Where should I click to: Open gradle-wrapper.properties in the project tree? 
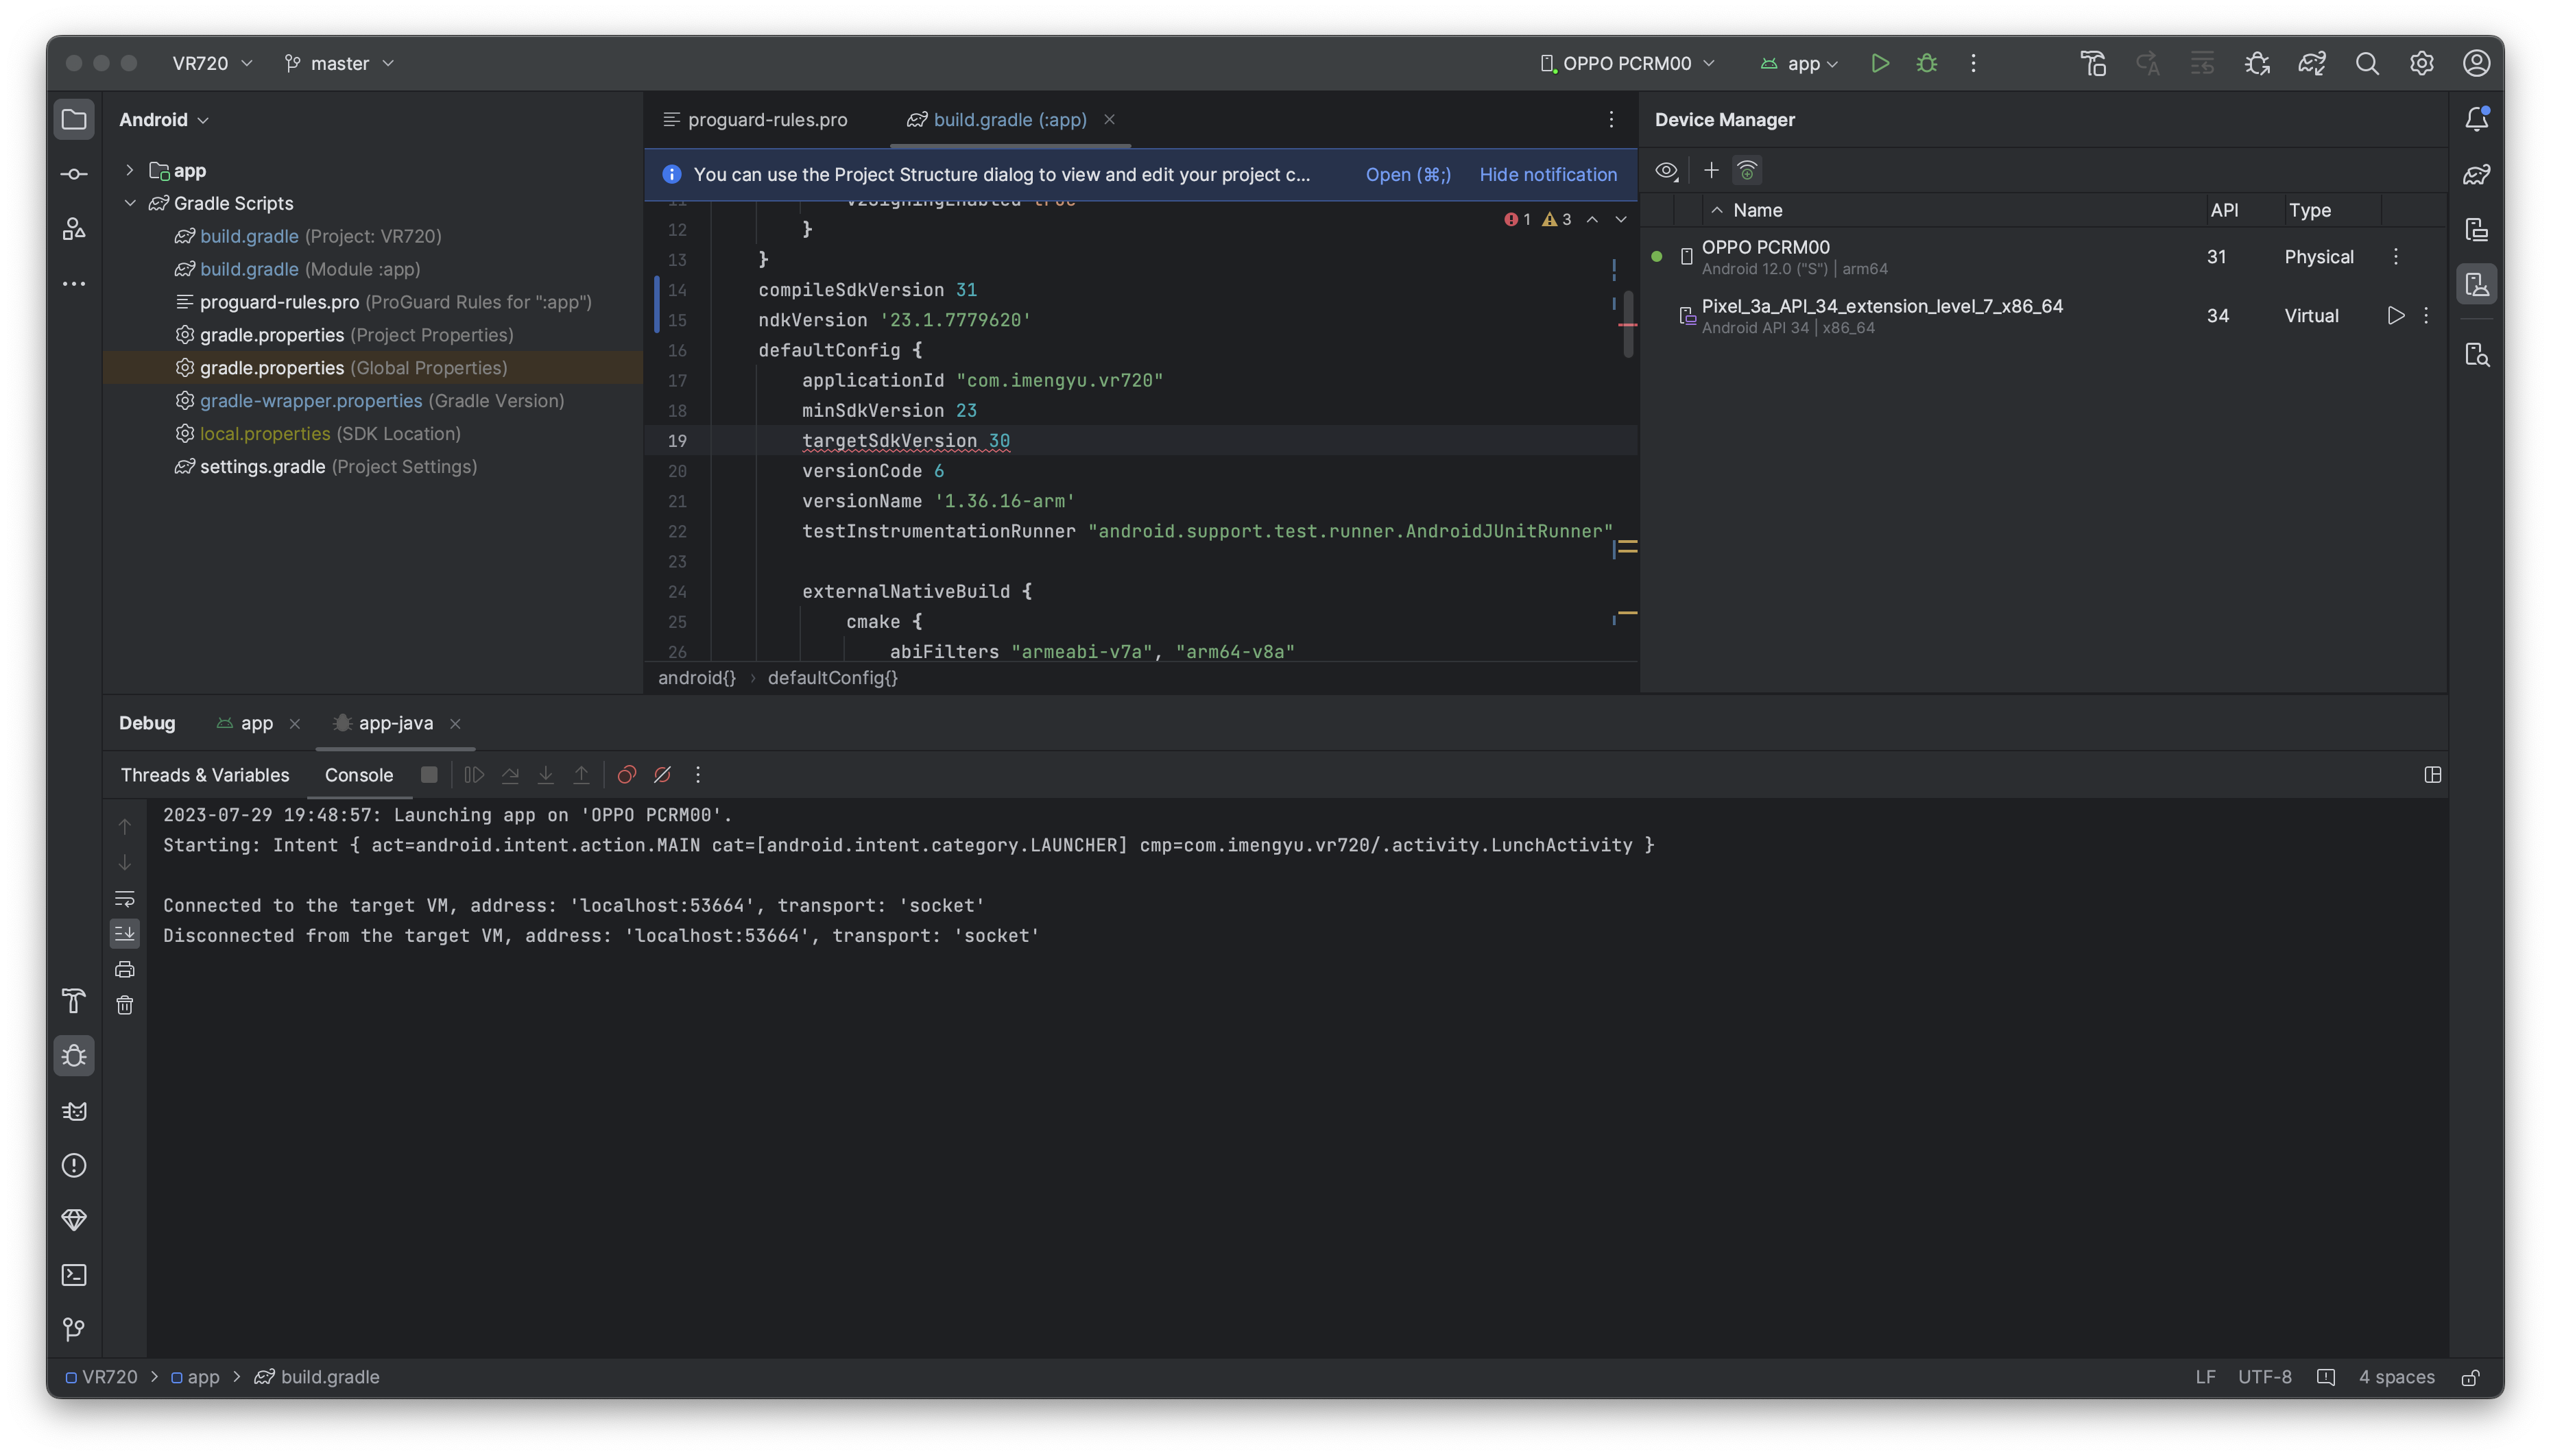(x=310, y=401)
